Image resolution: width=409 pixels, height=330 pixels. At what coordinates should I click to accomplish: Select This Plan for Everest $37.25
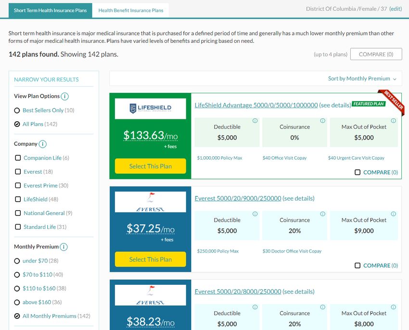(x=151, y=259)
